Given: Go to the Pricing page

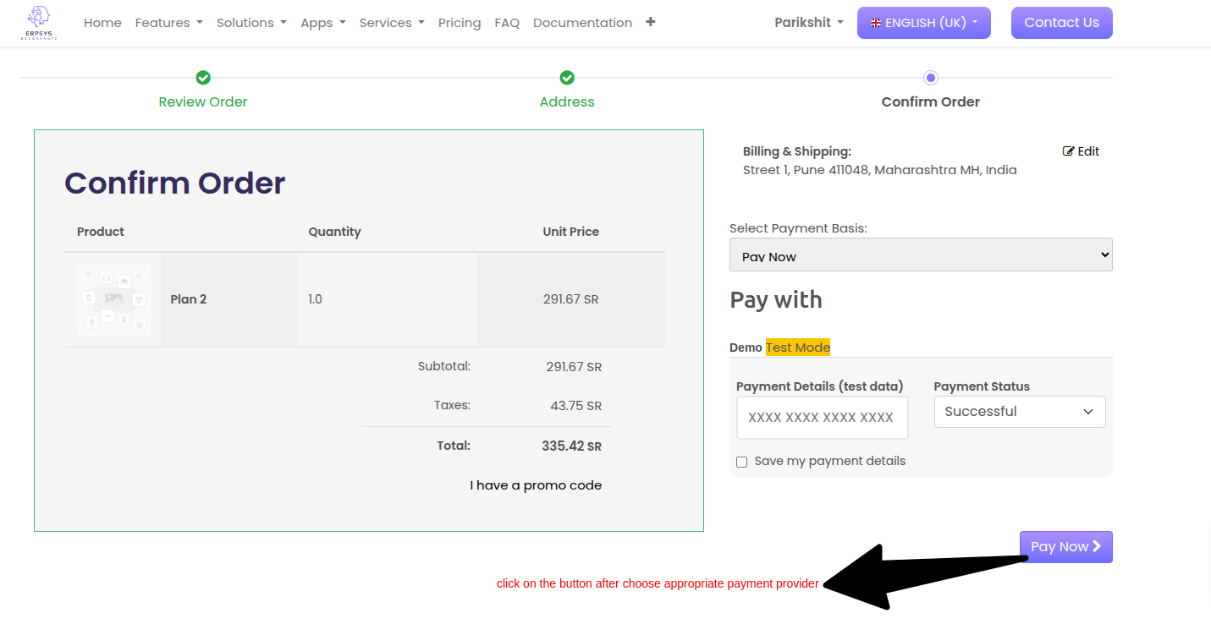Looking at the screenshot, I should click(460, 23).
